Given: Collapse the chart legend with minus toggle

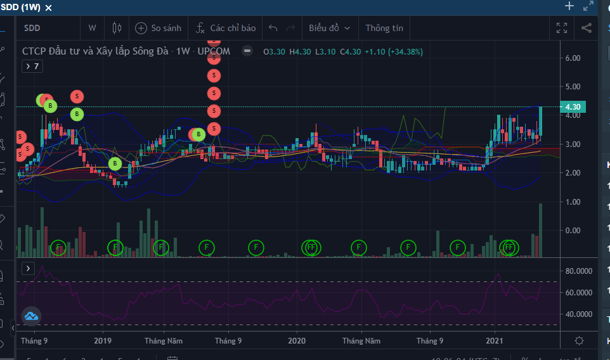Looking at the screenshot, I should point(248,51).
